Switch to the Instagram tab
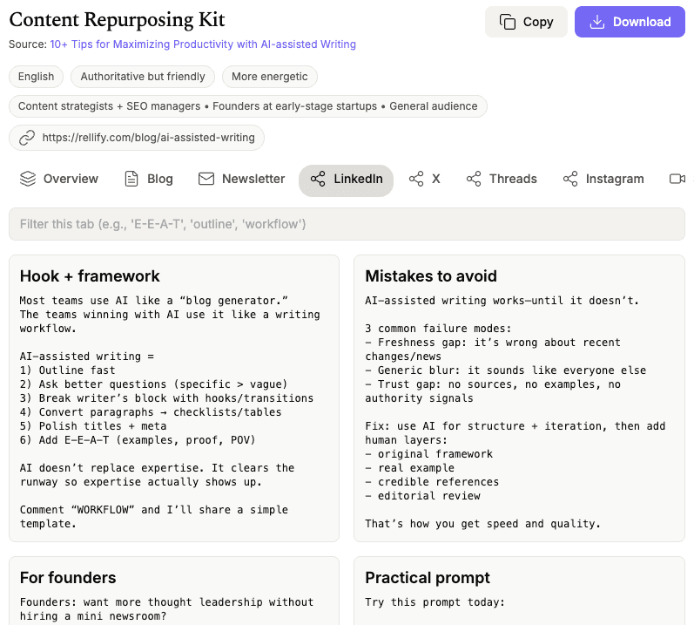This screenshot has width=694, height=625. click(603, 179)
